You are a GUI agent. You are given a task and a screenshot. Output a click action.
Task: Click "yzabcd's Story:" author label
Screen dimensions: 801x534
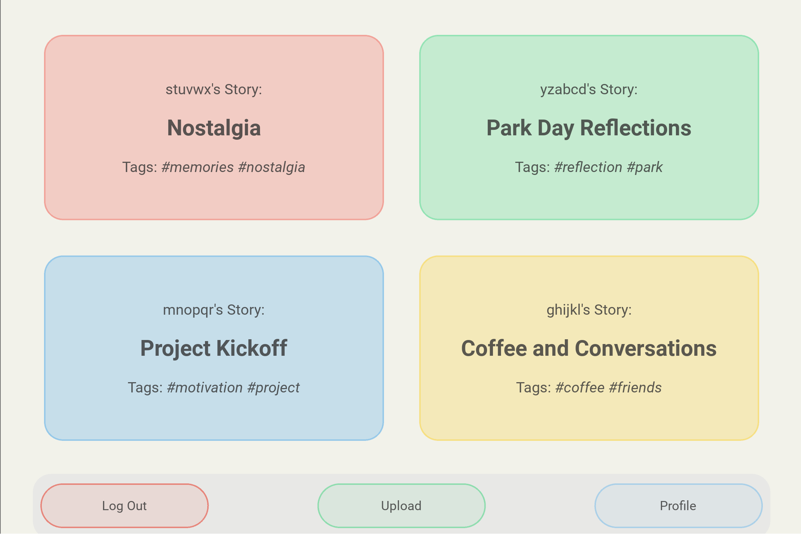pyautogui.click(x=589, y=89)
